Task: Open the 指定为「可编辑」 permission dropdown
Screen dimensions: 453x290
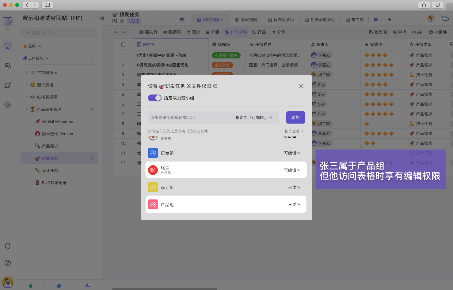Action: click(254, 117)
